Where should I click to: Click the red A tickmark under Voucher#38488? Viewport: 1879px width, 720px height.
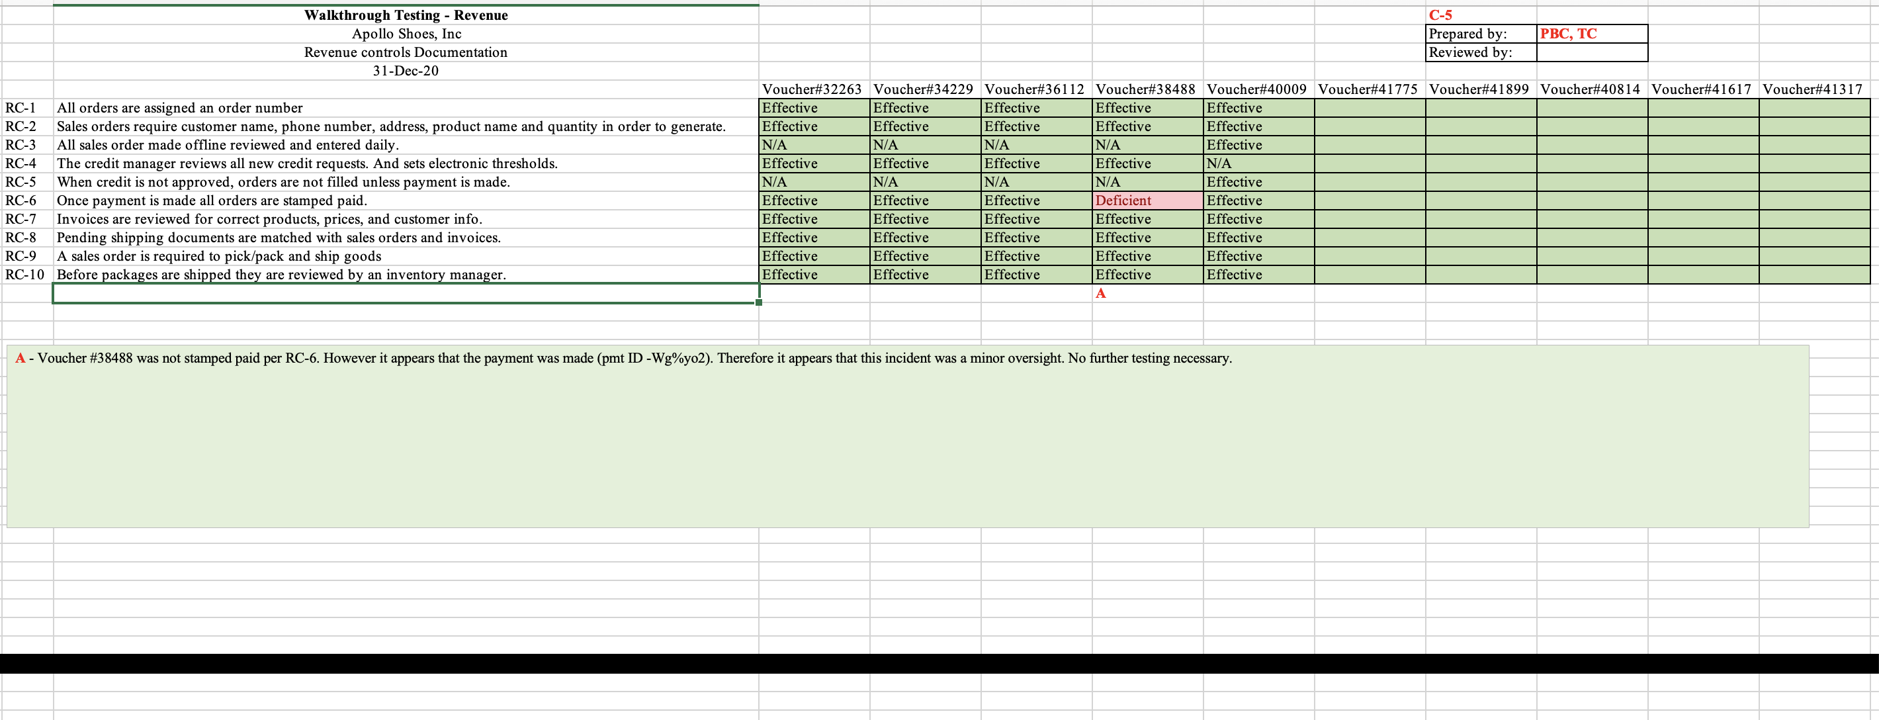[x=1101, y=293]
